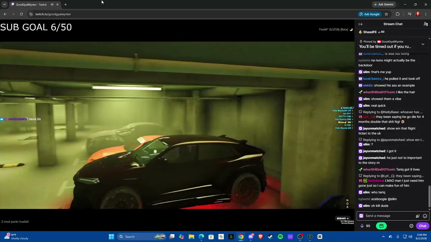The width and height of the screenshot is (431, 242).
Task: Open chat identity badge in message box
Action: tap(361, 216)
